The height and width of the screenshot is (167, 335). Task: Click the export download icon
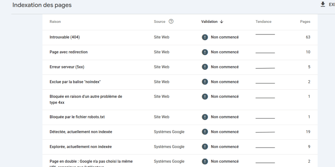(x=323, y=4)
